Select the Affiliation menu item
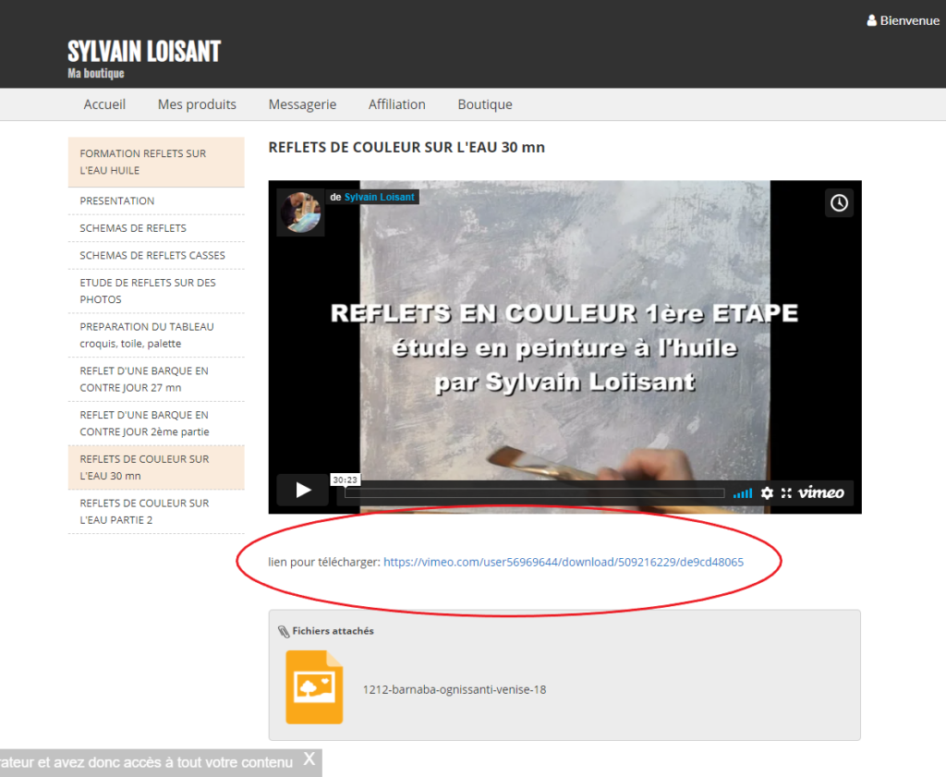Viewport: 946px width, 777px height. (397, 104)
